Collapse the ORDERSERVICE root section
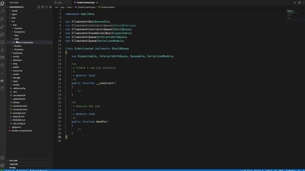The width and height of the screenshot is (305, 171). pos(16,7)
